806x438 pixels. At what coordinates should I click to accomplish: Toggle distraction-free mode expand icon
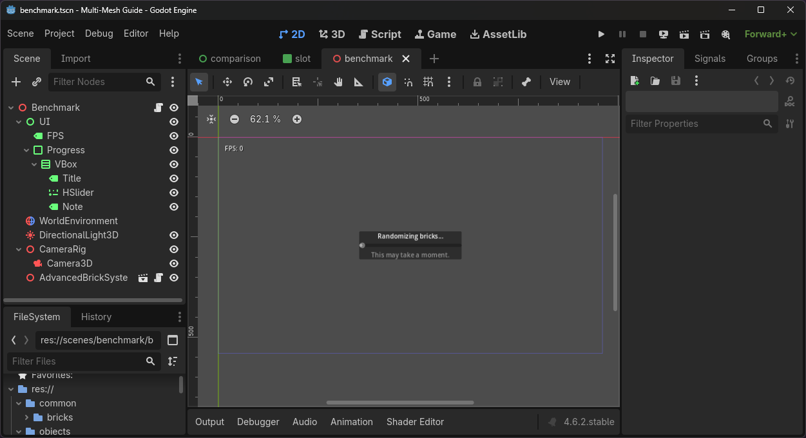click(610, 59)
